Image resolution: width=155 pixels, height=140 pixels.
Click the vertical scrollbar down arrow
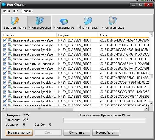coord(151,104)
